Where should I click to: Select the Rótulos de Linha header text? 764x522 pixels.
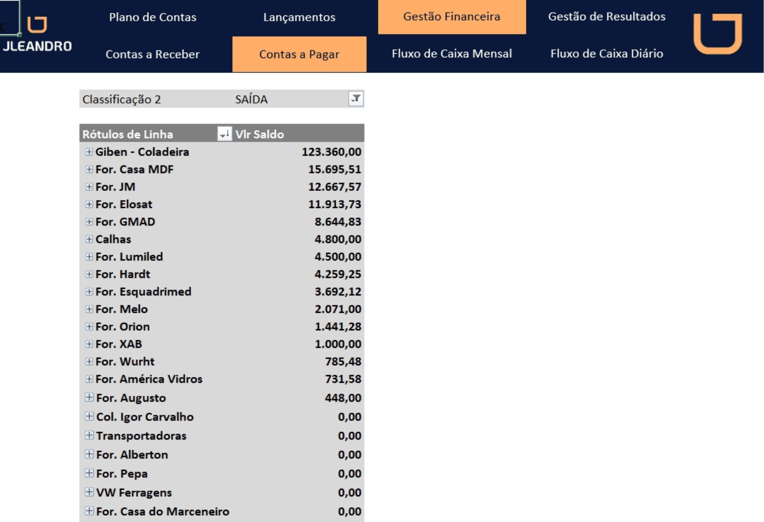tap(128, 134)
